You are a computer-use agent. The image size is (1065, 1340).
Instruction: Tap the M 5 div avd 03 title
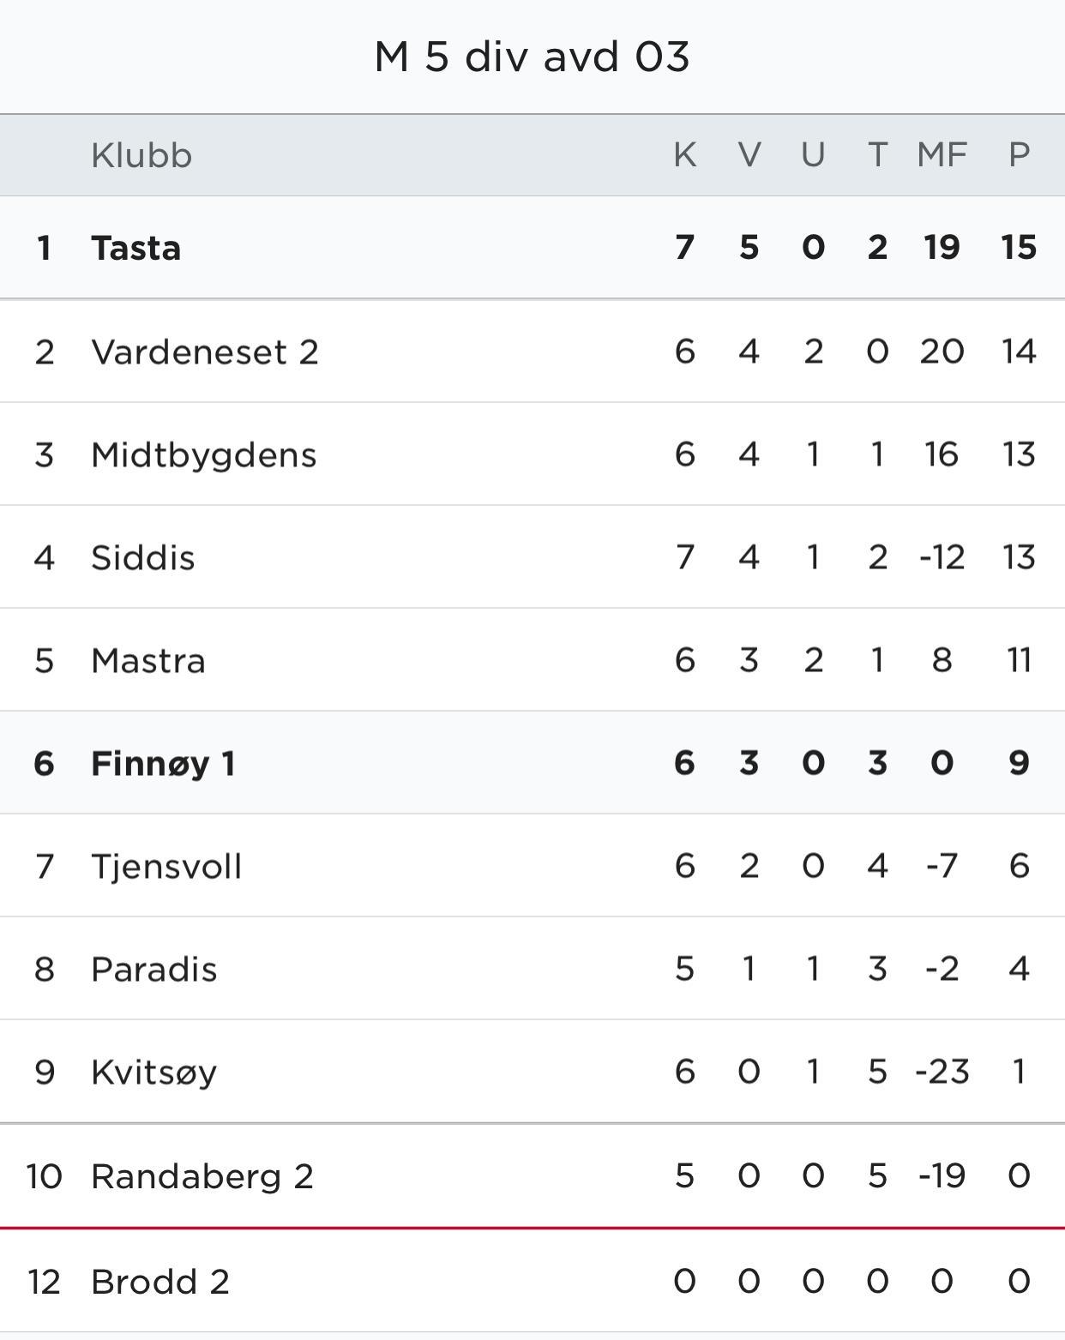pyautogui.click(x=532, y=57)
